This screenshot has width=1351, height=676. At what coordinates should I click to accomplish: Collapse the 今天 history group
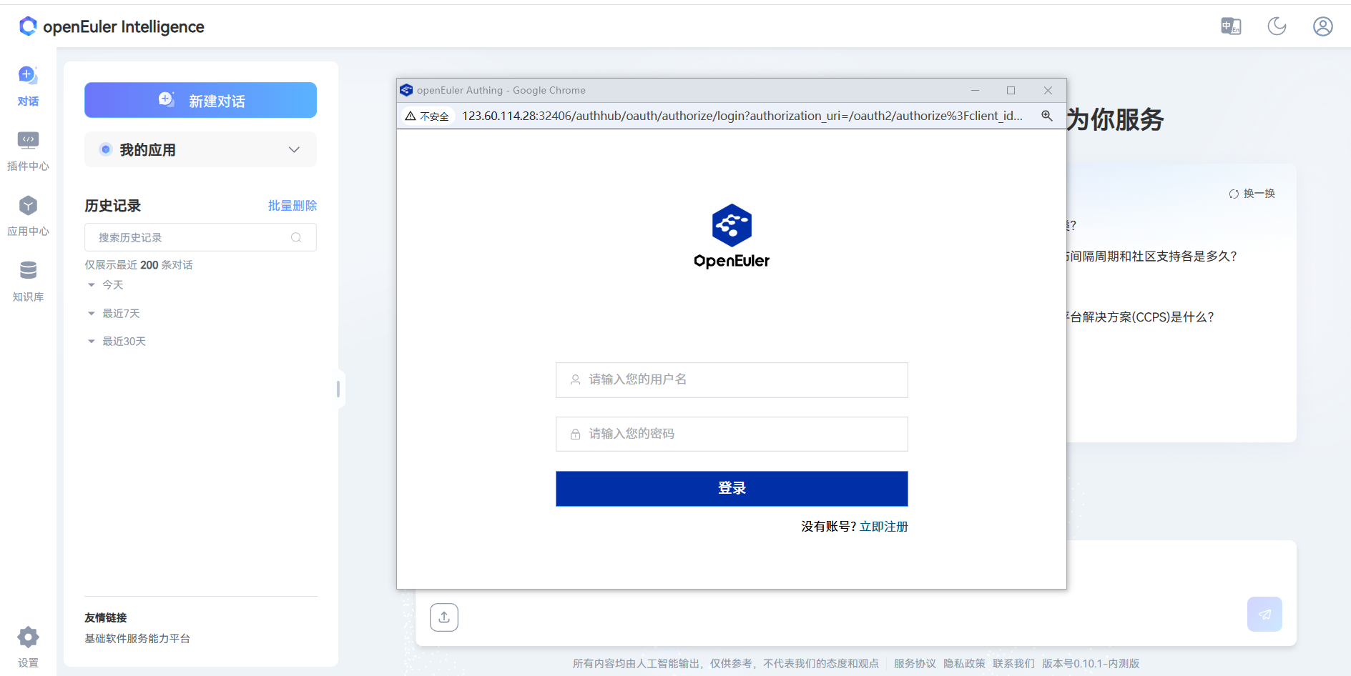[105, 284]
